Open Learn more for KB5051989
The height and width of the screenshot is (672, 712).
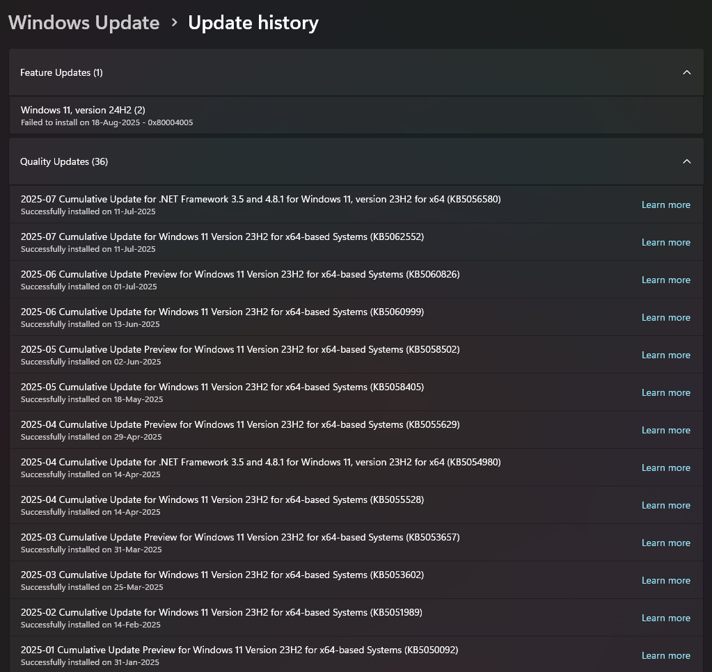point(665,618)
